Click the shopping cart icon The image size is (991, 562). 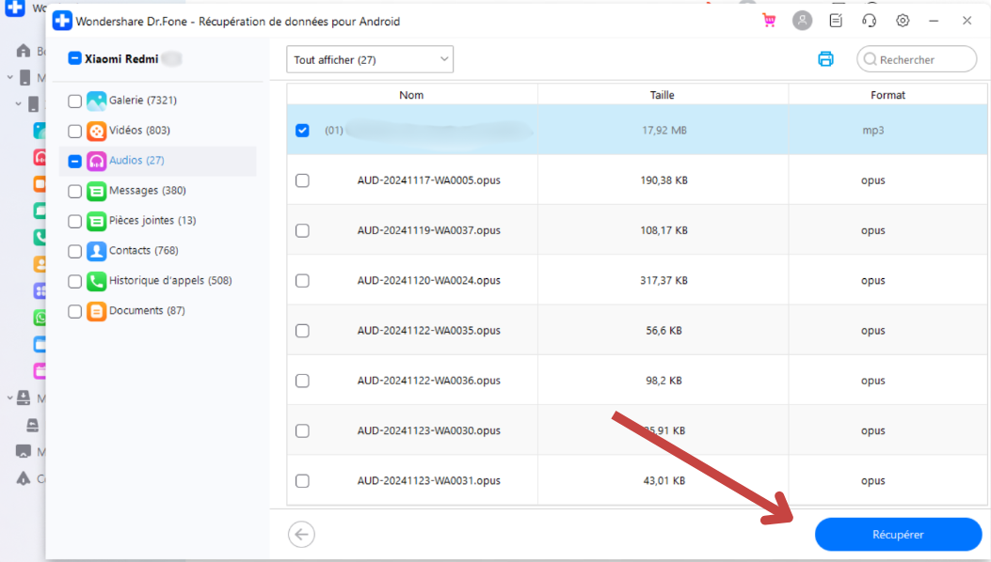point(769,21)
